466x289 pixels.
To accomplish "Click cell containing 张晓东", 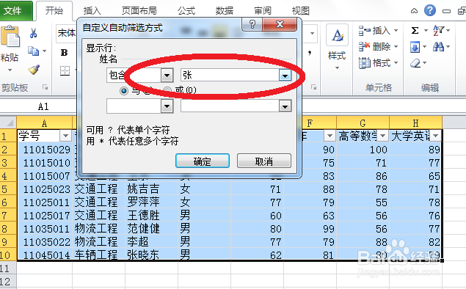I will coord(152,255).
